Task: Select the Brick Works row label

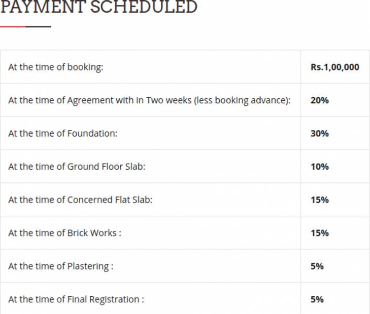Action: click(64, 233)
